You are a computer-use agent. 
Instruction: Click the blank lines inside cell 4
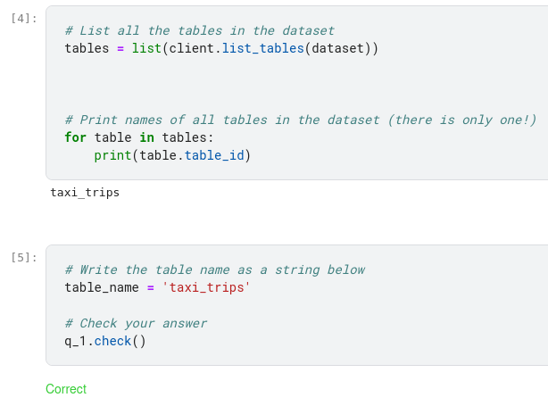(268, 84)
